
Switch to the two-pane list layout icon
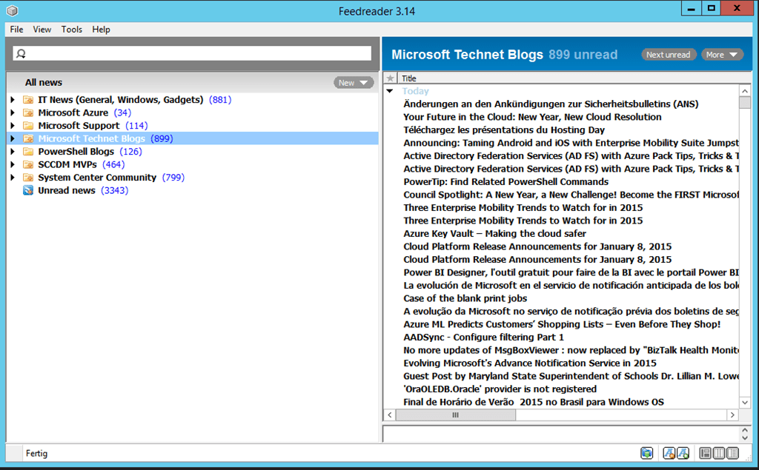[733, 453]
